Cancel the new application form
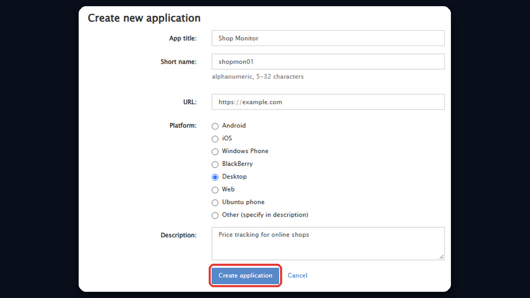Image resolution: width=530 pixels, height=298 pixels. [297, 276]
